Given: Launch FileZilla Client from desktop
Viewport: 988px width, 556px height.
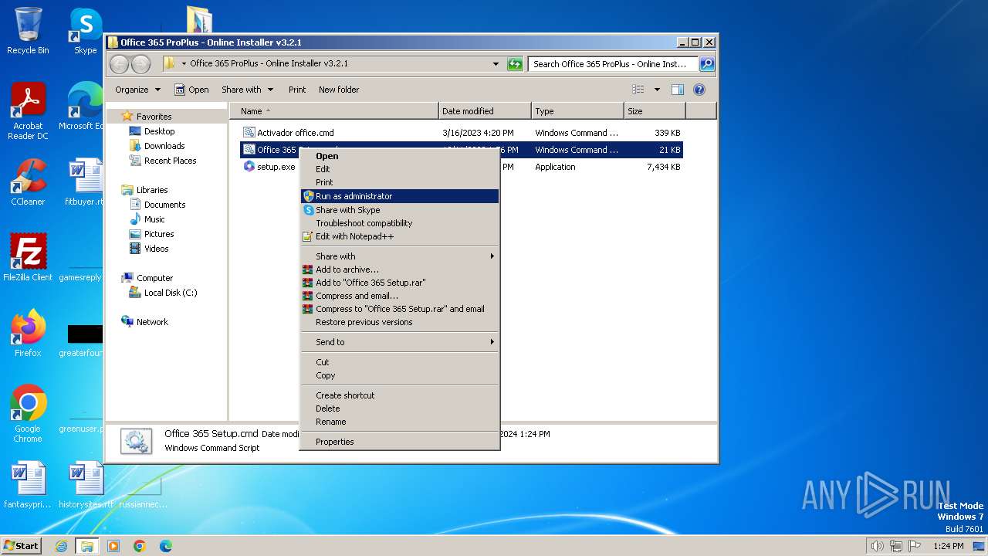Looking at the screenshot, I should (28, 257).
